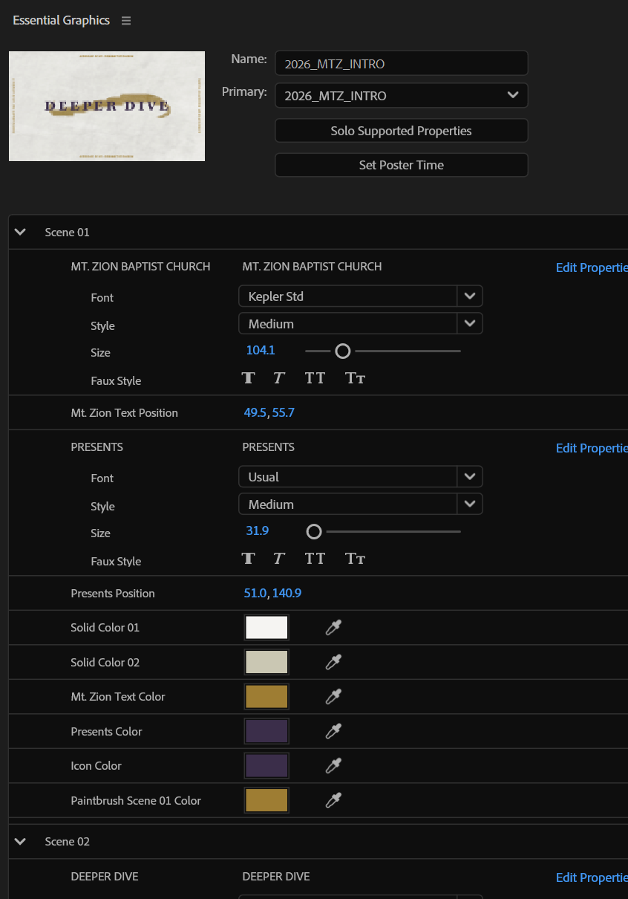Click the Mt. Zion Text Position value 55.7
This screenshot has height=899, width=628.
283,412
